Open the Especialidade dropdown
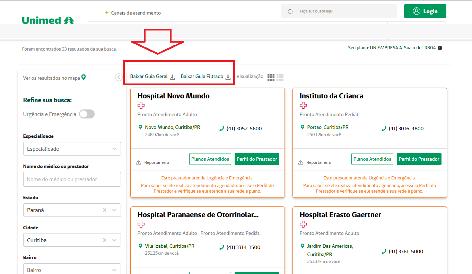 [x=72, y=149]
